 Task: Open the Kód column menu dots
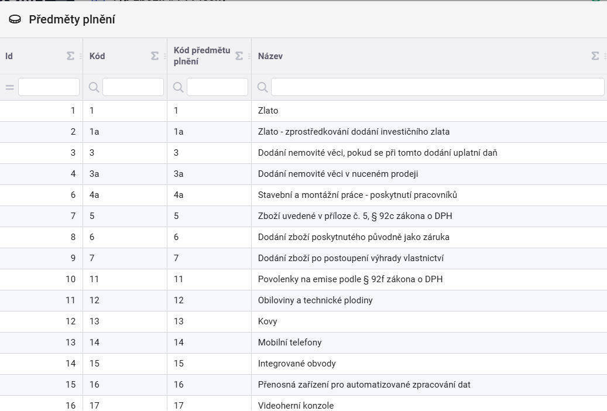[164, 56]
